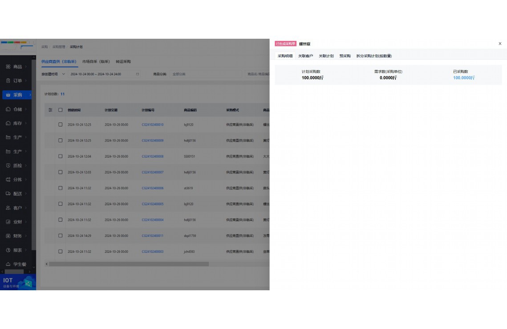Open the 报表 sidebar section
507x329 pixels.
(x=17, y=250)
